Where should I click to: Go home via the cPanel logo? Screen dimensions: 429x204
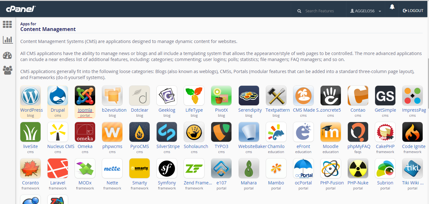click(21, 9)
